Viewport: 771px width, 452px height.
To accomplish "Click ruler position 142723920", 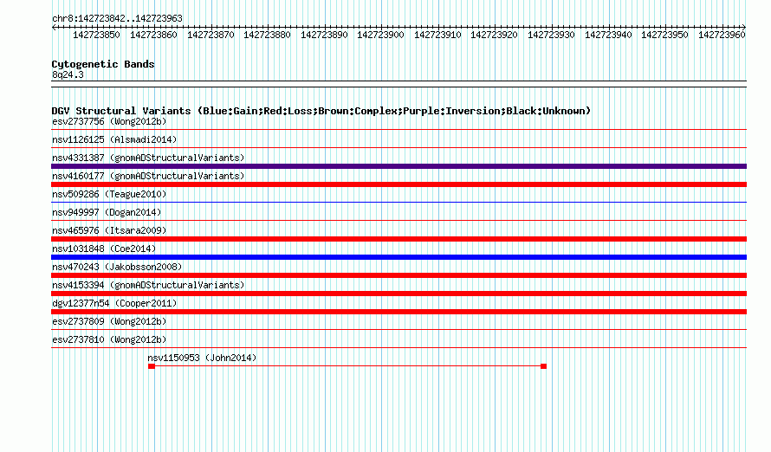I will (494, 35).
